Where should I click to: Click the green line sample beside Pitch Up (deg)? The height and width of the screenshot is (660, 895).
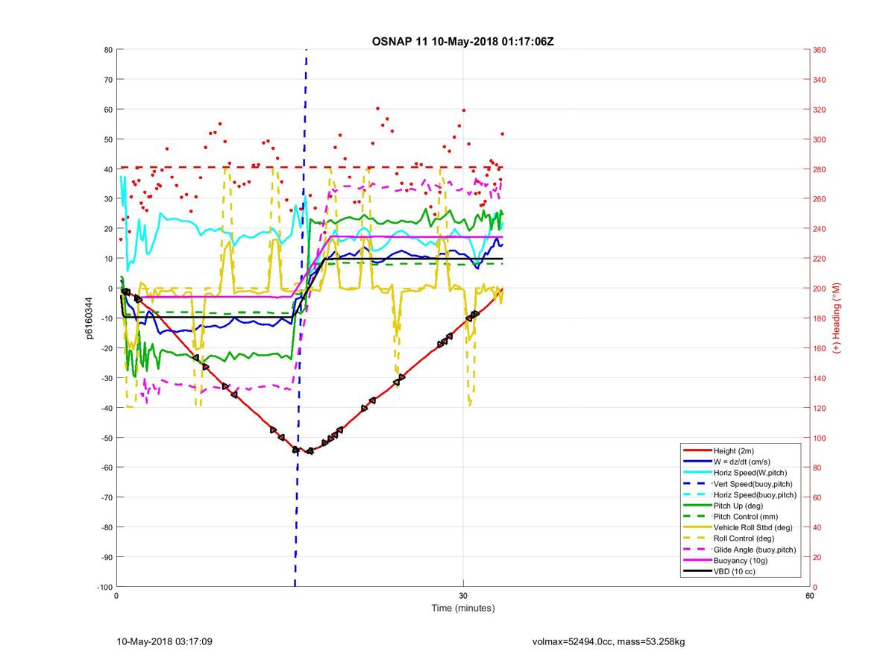pos(697,506)
